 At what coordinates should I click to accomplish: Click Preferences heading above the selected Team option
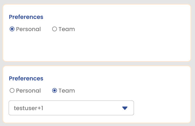point(26,78)
